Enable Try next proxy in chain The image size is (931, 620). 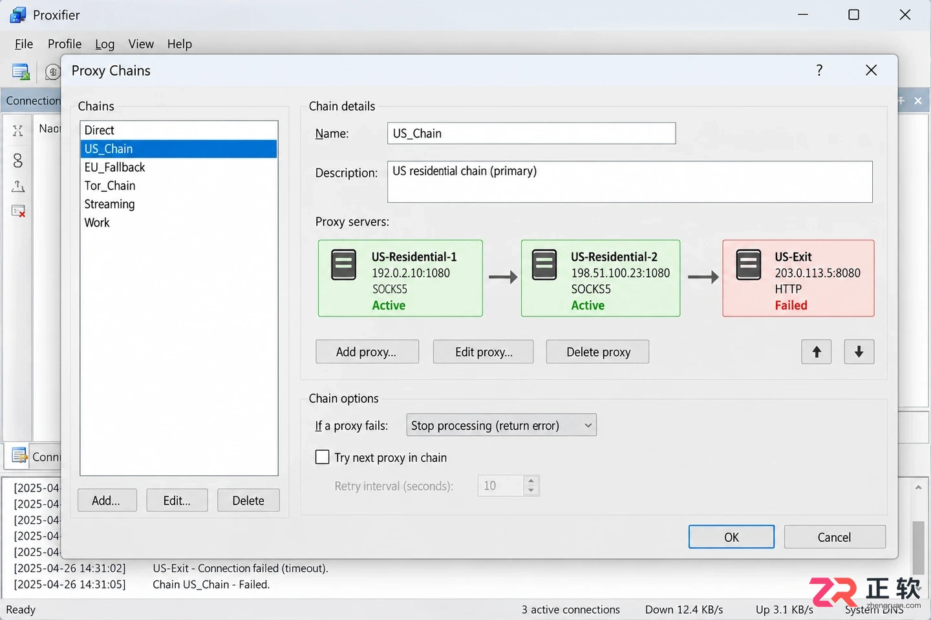(x=322, y=457)
